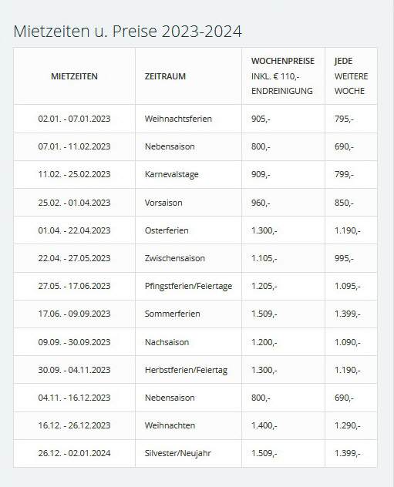
Task: Select the Zwischensaison additional week price 995,-
Action: coord(344,258)
